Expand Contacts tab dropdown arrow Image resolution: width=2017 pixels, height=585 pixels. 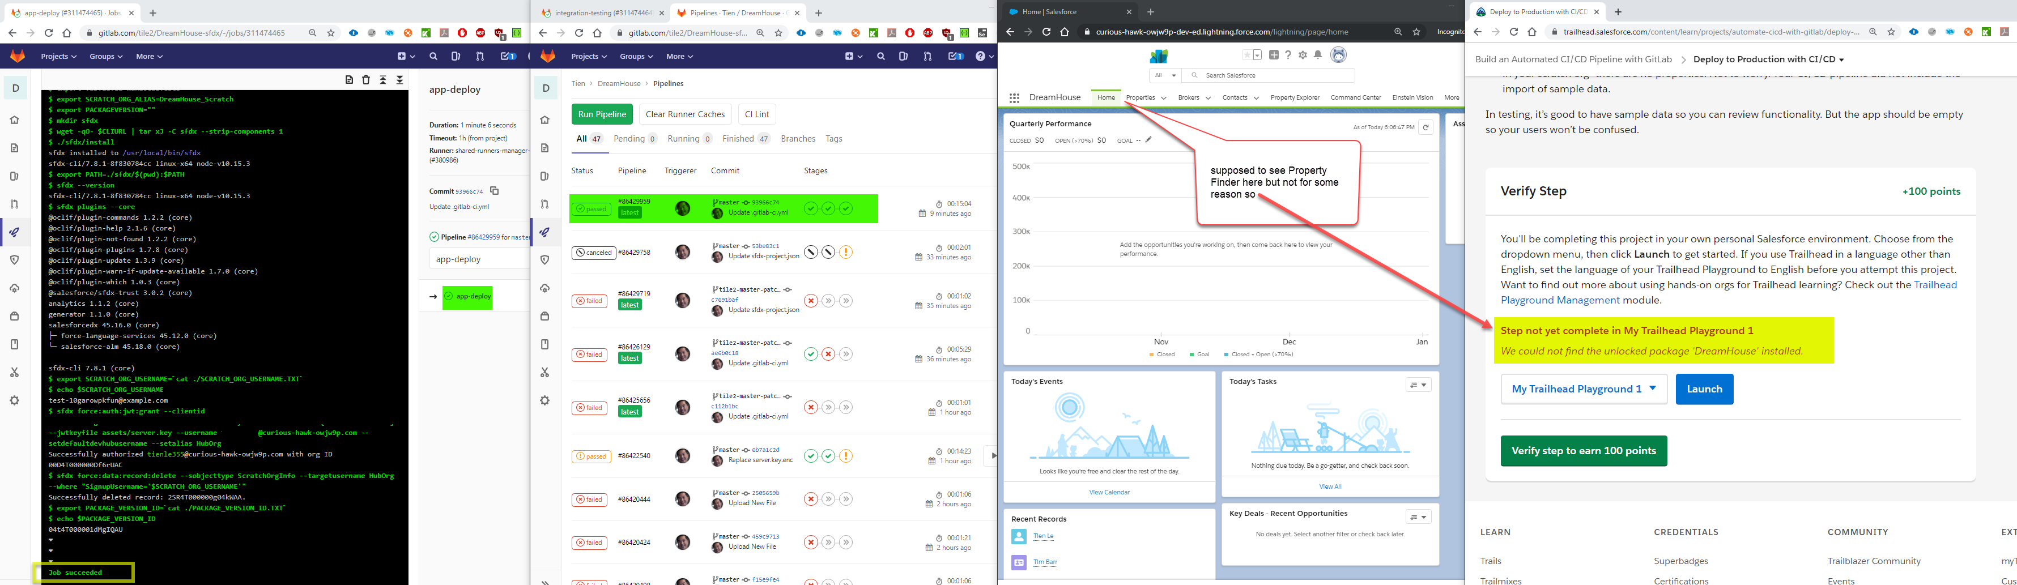click(x=1256, y=98)
